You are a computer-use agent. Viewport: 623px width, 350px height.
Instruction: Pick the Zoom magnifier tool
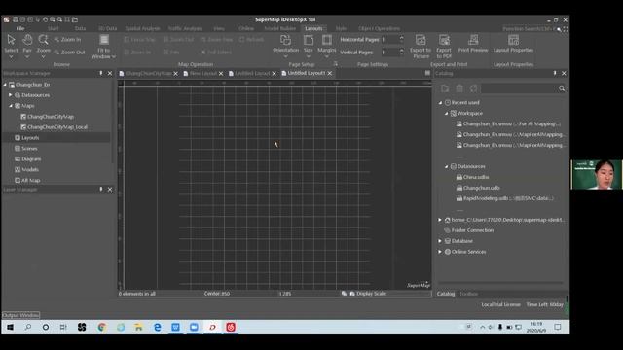43,43
